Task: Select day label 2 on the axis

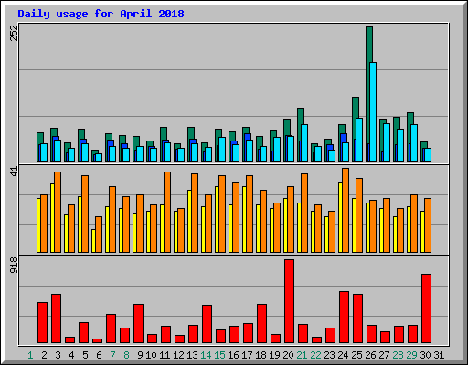Action: [44, 355]
